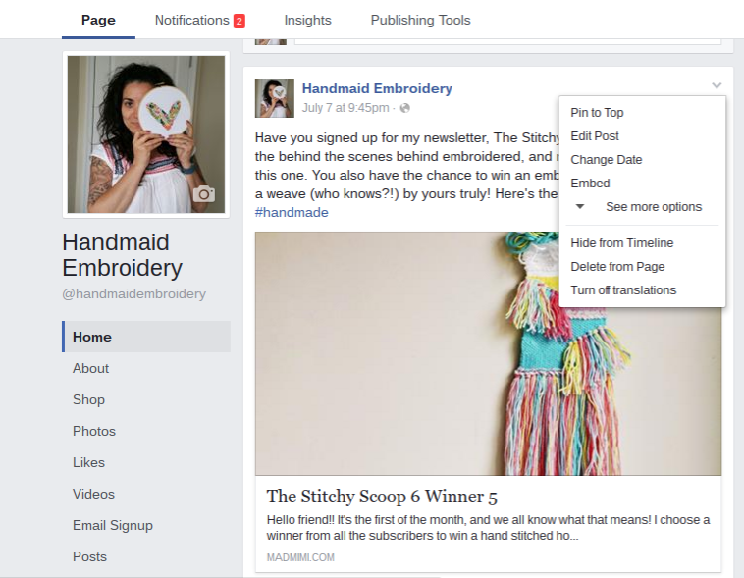Image resolution: width=744 pixels, height=578 pixels.
Task: Switch to the Insights tab
Action: point(307,20)
